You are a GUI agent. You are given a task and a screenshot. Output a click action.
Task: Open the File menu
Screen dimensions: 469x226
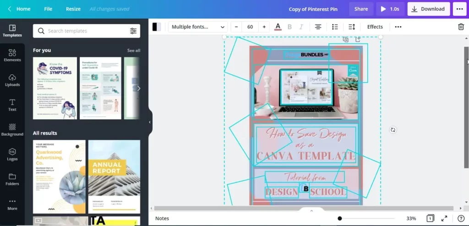coord(48,9)
